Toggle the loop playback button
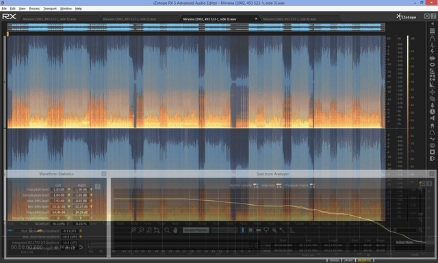This screenshot has height=263, width=438. click(x=81, y=247)
